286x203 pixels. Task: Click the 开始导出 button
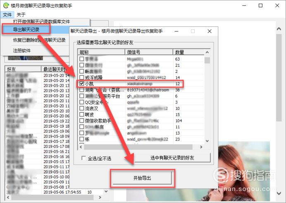(142, 178)
